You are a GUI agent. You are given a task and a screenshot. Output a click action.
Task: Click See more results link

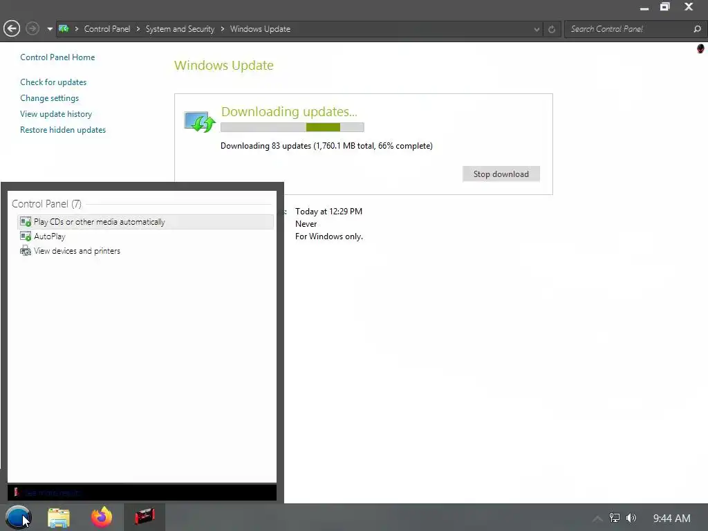pos(51,492)
